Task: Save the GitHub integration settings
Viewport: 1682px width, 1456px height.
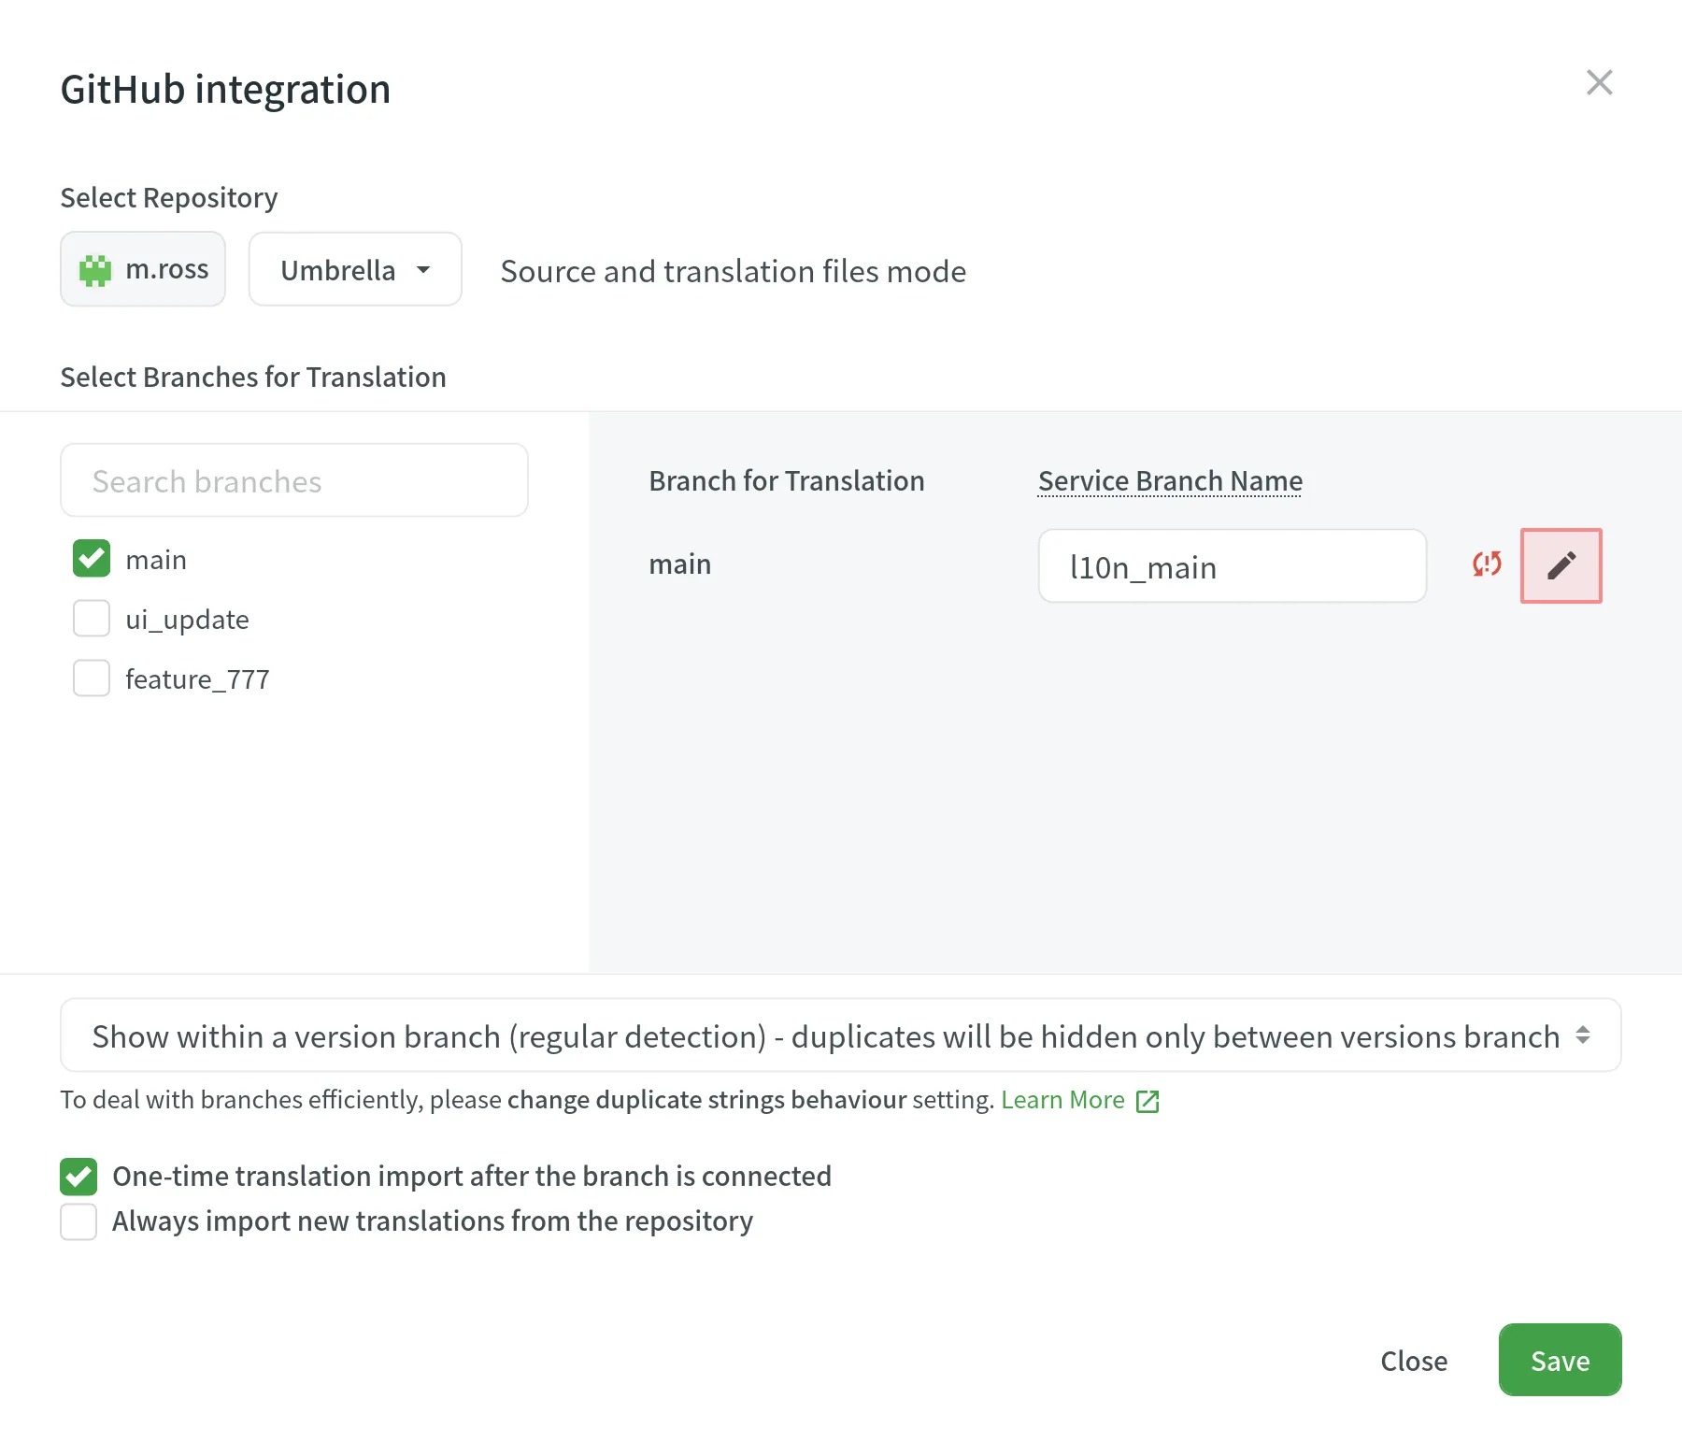Action: pos(1560,1361)
